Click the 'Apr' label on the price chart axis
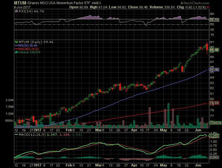222x168 pixels. click(x=134, y=130)
